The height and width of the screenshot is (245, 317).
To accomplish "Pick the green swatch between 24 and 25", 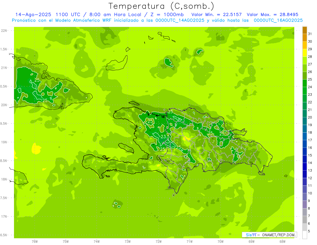I will [305, 83].
